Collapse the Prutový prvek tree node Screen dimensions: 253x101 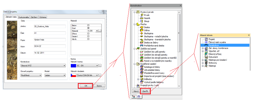coord(134,12)
